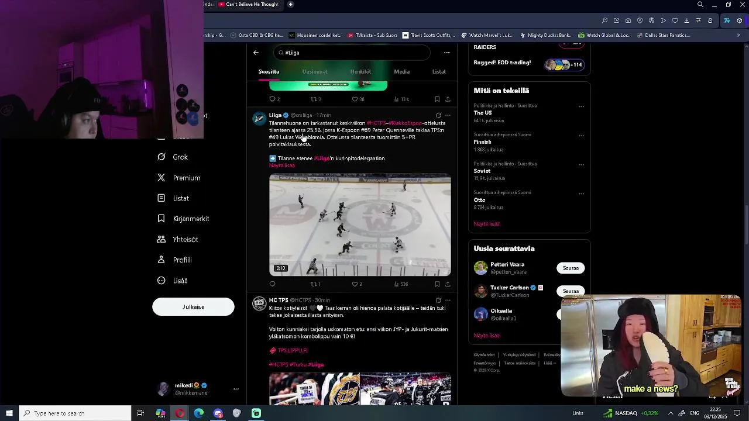
Task: Open a new browser tab
Action: [x=290, y=4]
